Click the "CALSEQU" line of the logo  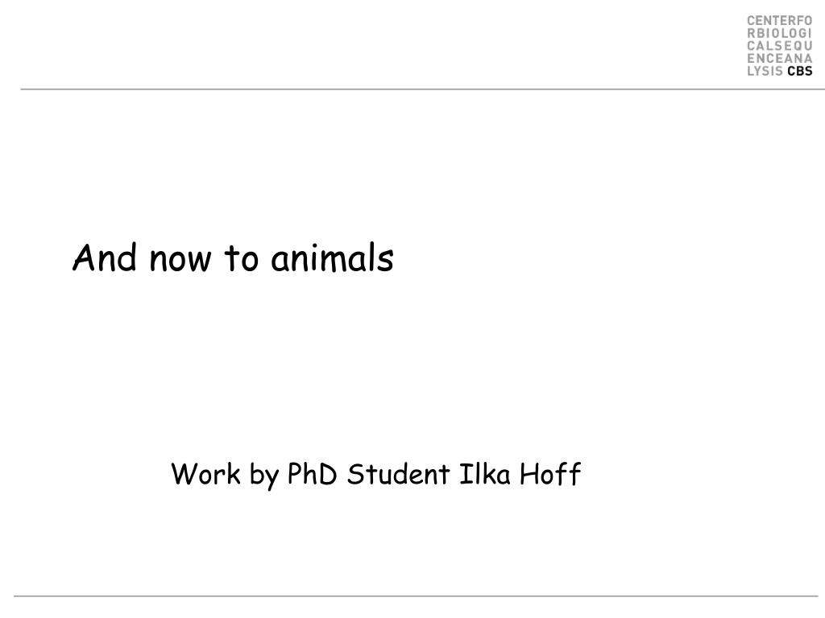780,46
